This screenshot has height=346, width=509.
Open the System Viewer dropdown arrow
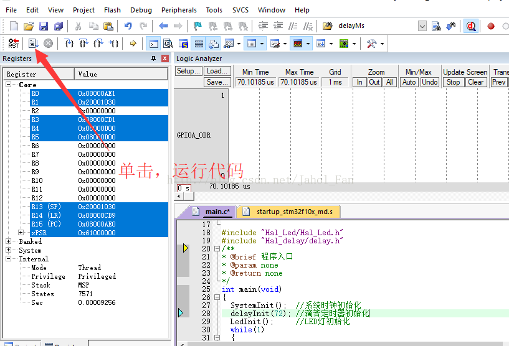354,44
